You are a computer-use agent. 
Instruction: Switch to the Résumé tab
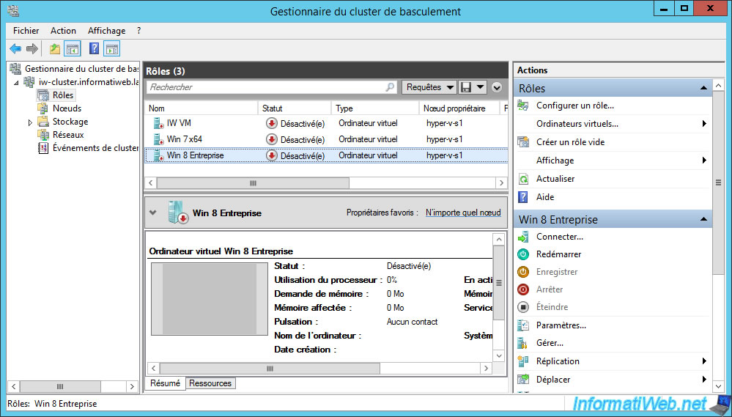click(x=166, y=383)
